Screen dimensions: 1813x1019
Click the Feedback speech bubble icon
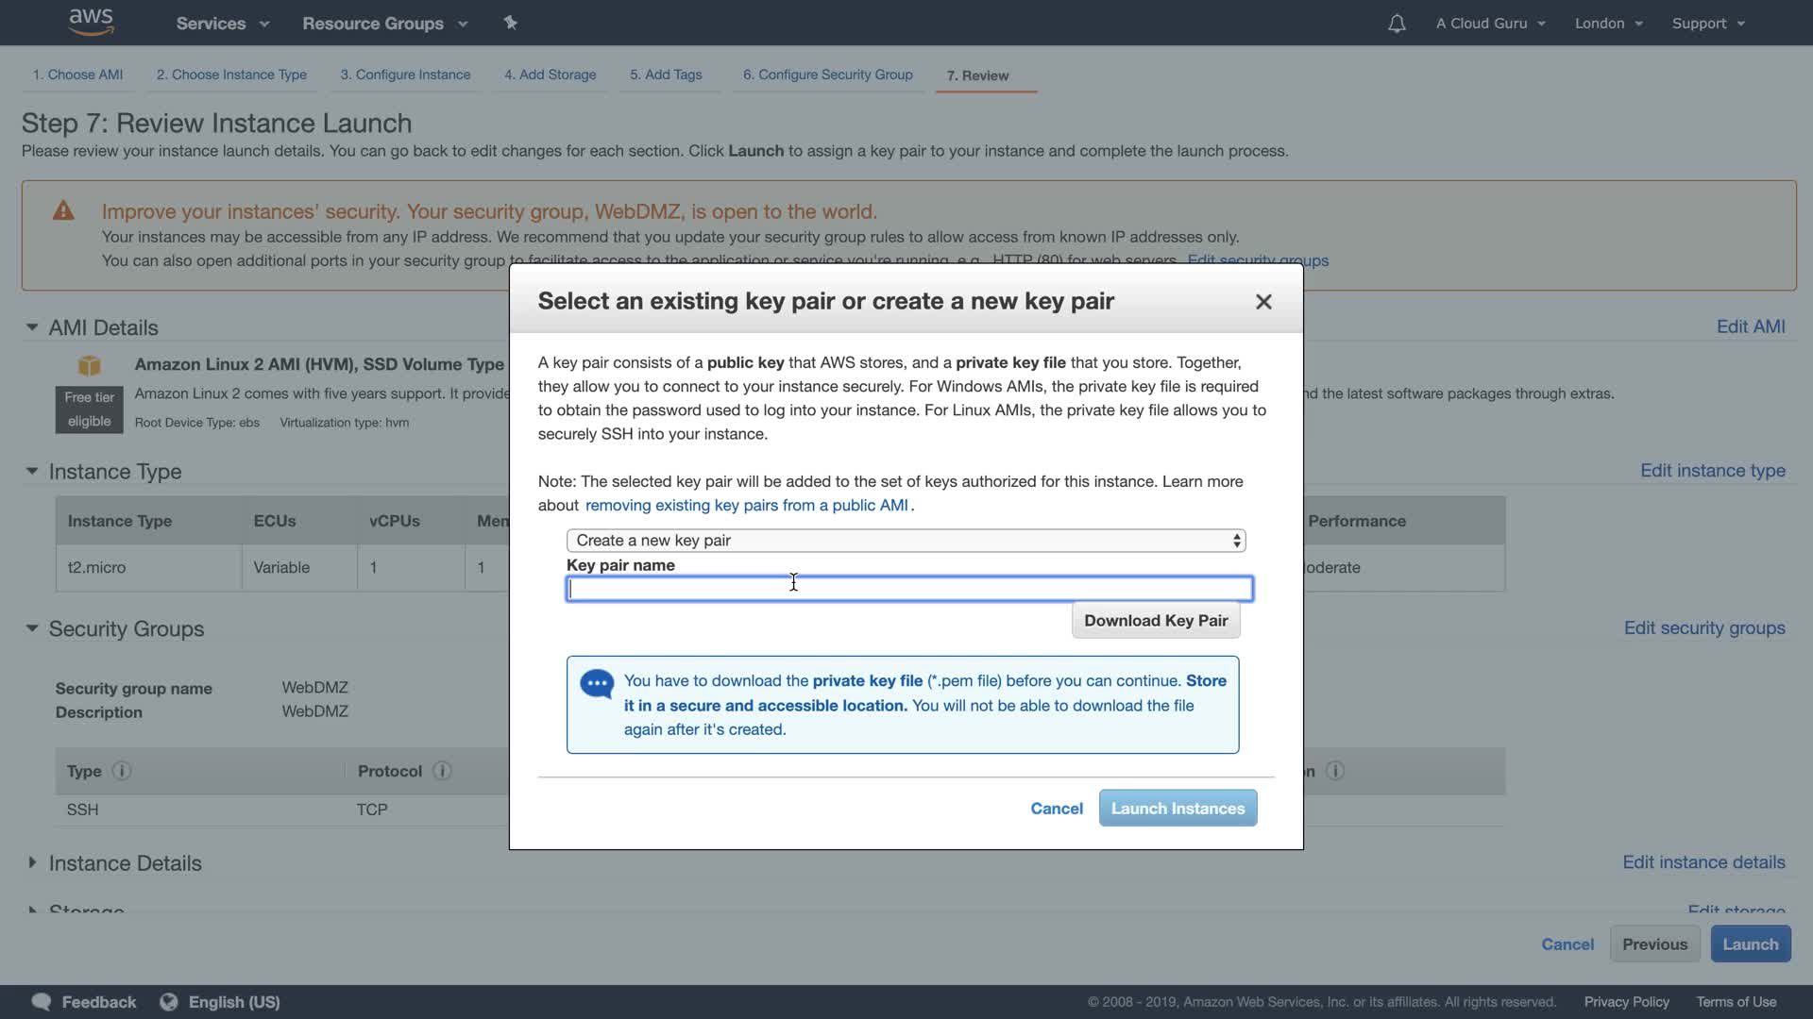[x=42, y=1002]
